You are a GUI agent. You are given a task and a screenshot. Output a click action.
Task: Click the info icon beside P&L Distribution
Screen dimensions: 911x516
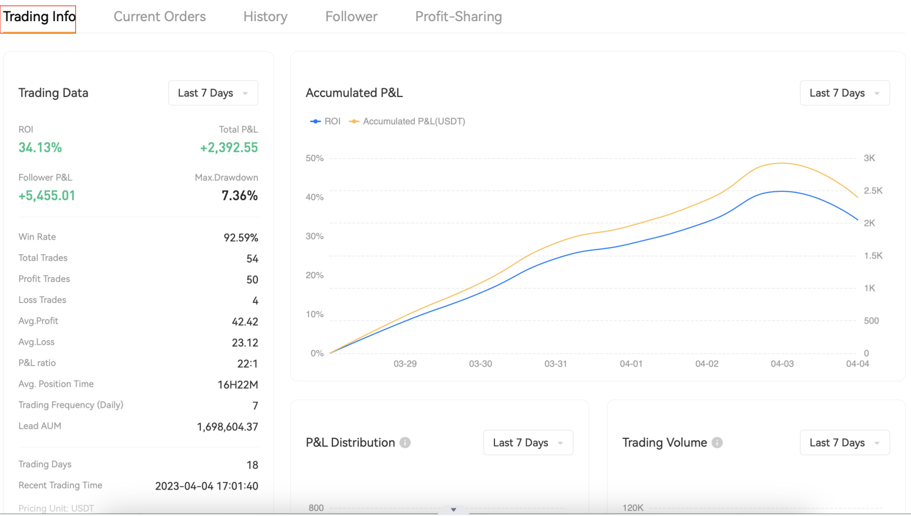click(405, 442)
